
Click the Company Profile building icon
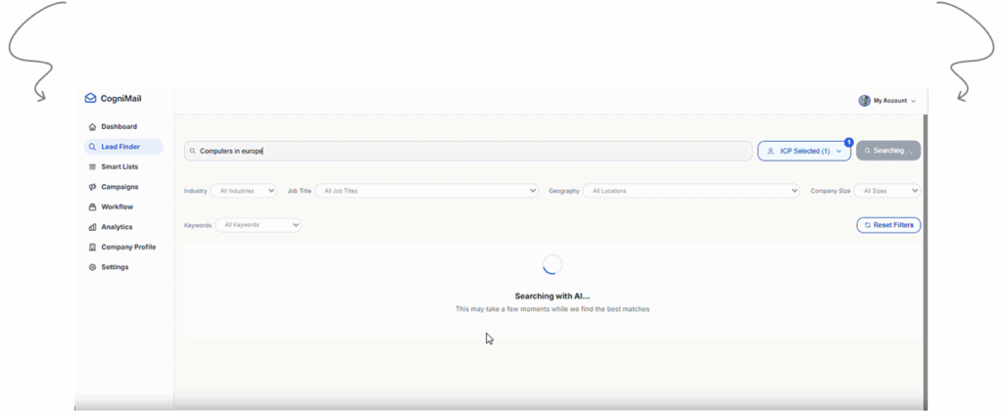pos(92,248)
